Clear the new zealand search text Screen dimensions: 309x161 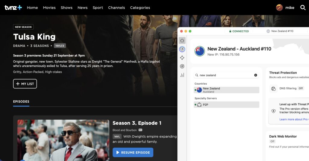(x=256, y=75)
